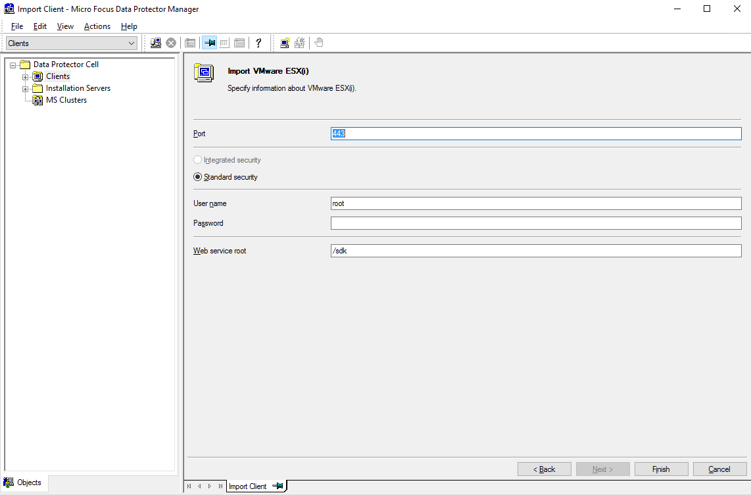Select Installation Servers tree item label
The width and height of the screenshot is (751, 495).
78,88
